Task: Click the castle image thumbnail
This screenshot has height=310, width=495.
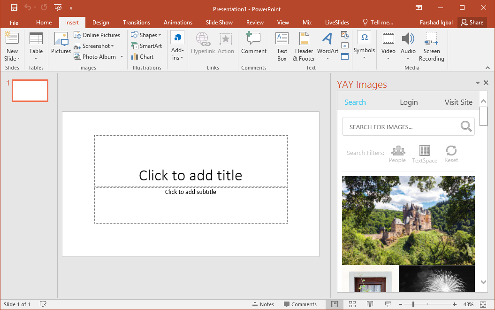Action: tap(408, 220)
